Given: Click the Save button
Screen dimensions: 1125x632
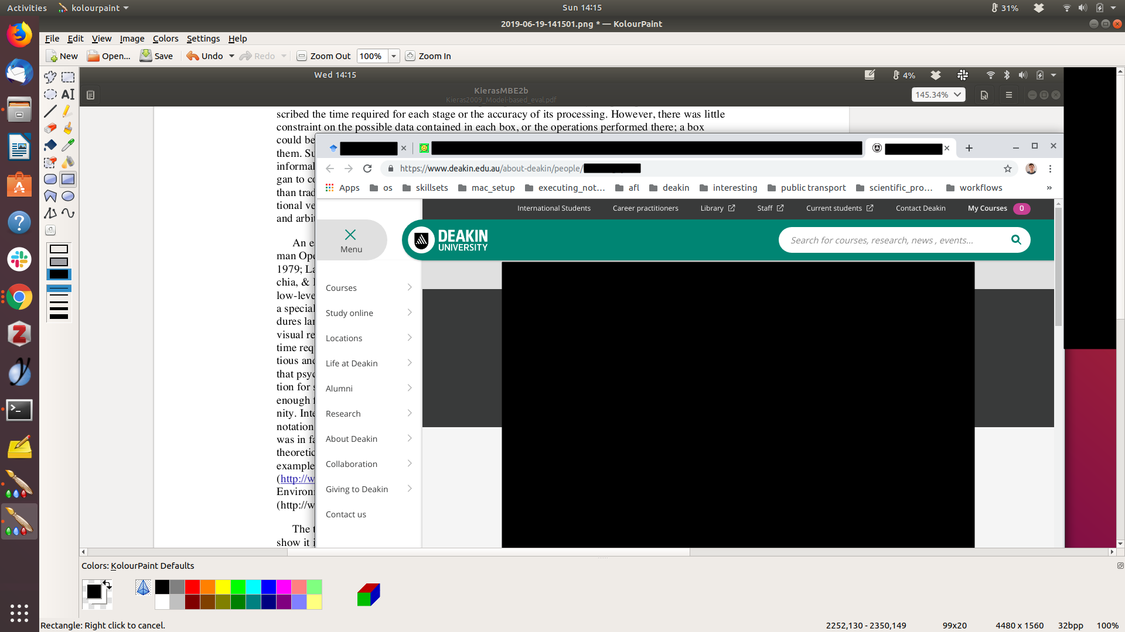Looking at the screenshot, I should [156, 56].
